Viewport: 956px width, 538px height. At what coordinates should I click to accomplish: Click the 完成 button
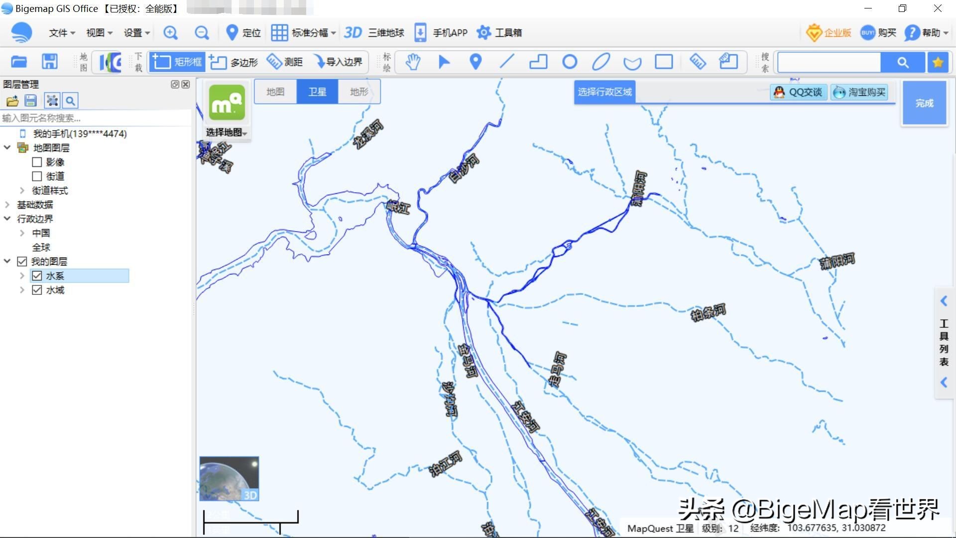[x=924, y=103]
